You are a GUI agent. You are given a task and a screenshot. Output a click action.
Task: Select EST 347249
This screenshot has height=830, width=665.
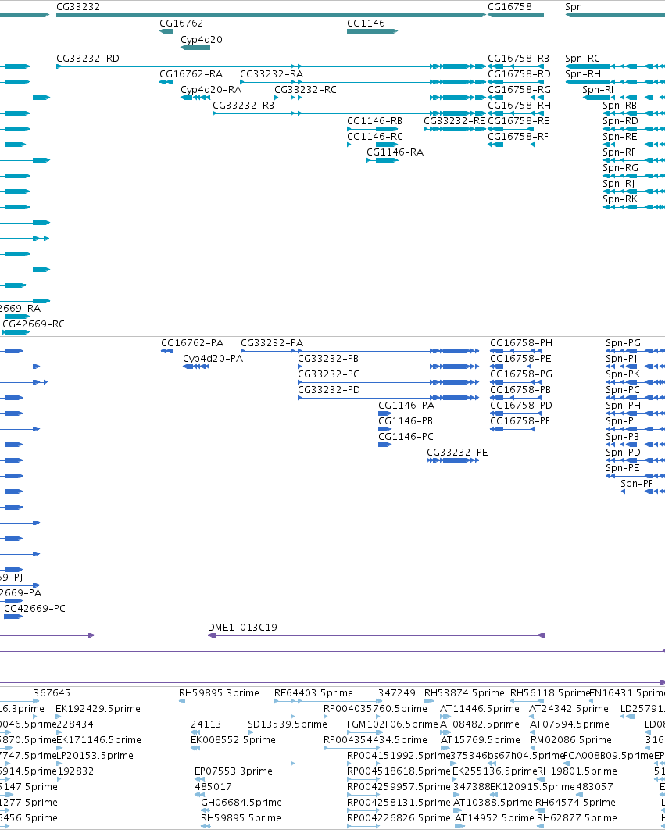[396, 693]
